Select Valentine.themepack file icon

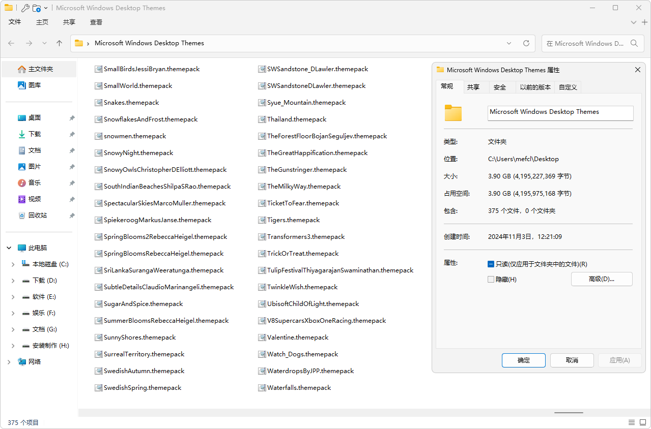click(x=262, y=338)
